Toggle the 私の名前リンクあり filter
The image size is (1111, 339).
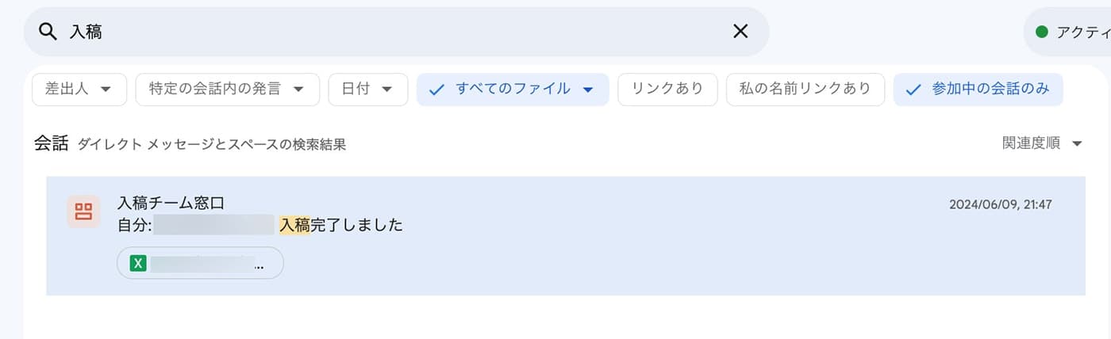pyautogui.click(x=805, y=90)
